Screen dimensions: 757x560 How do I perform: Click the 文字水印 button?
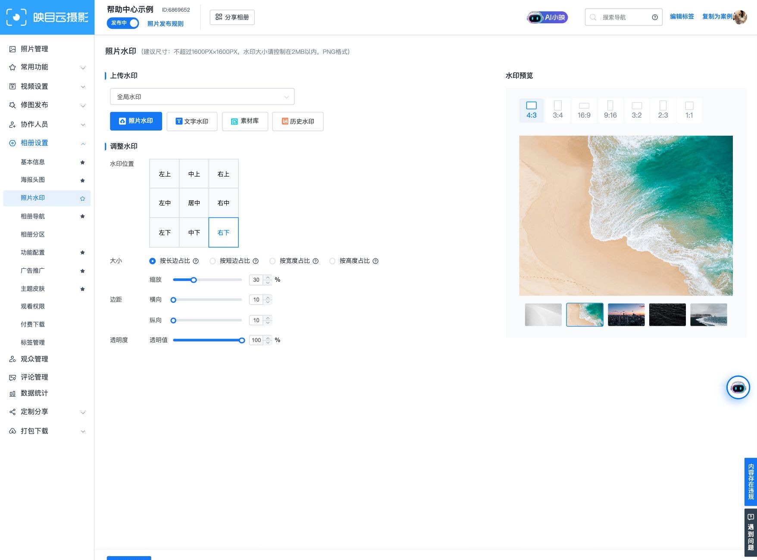coord(192,121)
